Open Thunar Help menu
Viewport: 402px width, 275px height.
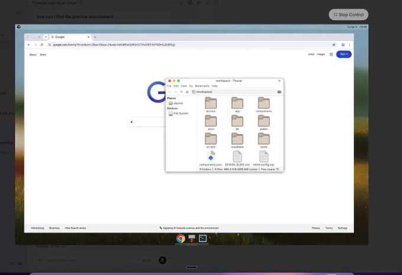click(x=215, y=86)
